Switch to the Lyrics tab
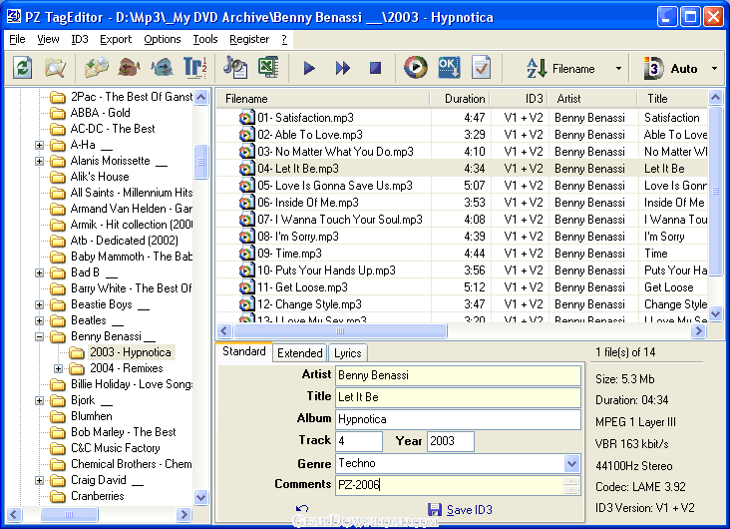The height and width of the screenshot is (529, 730). [x=348, y=353]
